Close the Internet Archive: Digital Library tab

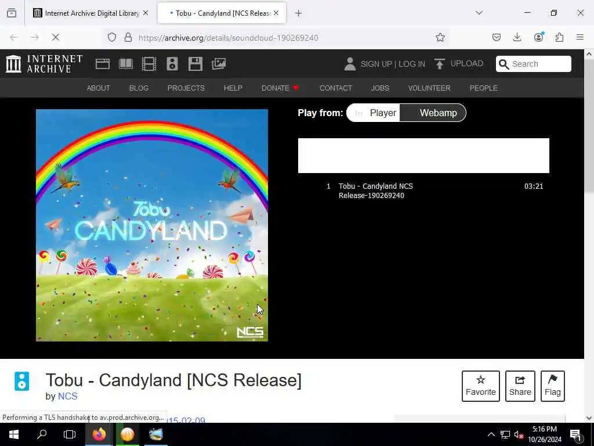pyautogui.click(x=146, y=13)
